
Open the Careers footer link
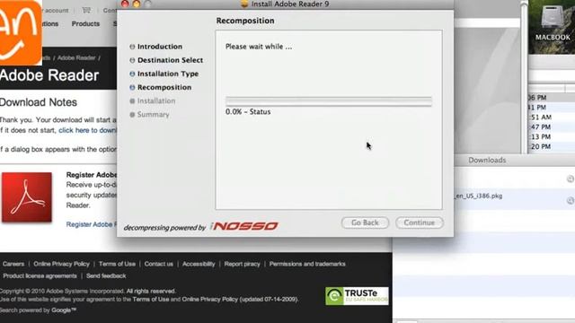tap(13, 264)
